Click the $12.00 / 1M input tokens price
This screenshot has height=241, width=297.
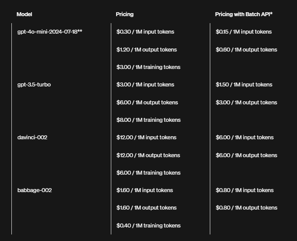[146, 138]
